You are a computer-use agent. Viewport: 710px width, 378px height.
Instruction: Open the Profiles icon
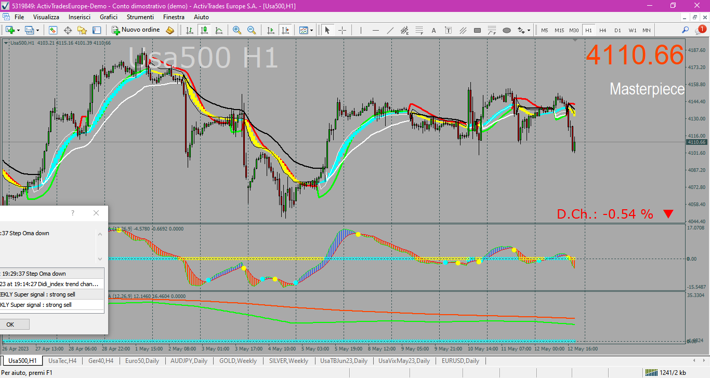tap(29, 30)
